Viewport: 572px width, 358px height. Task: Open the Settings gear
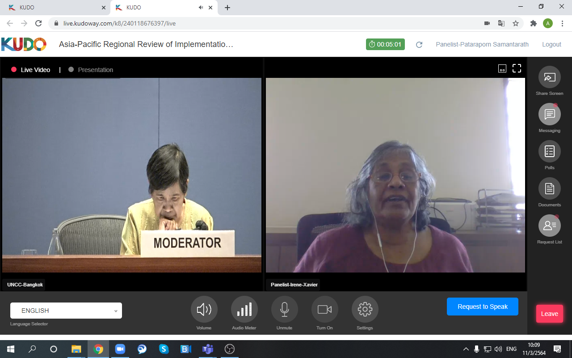365,309
